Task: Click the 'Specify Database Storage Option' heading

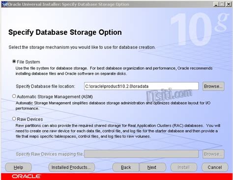Action: pyautogui.click(x=65, y=32)
